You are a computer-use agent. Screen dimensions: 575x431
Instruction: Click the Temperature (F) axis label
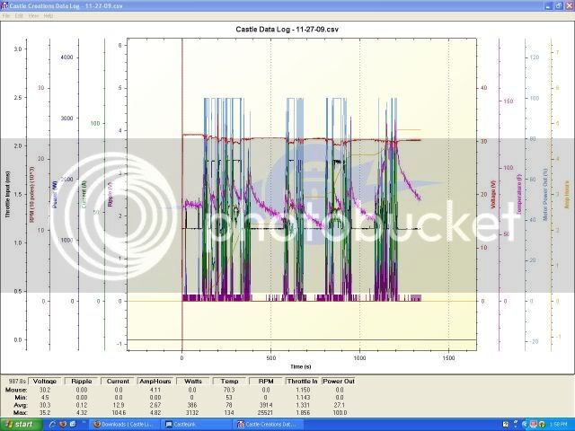(x=518, y=194)
